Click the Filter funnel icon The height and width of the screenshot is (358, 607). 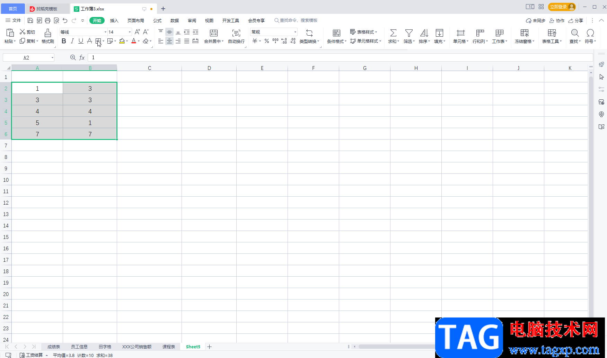coord(409,33)
